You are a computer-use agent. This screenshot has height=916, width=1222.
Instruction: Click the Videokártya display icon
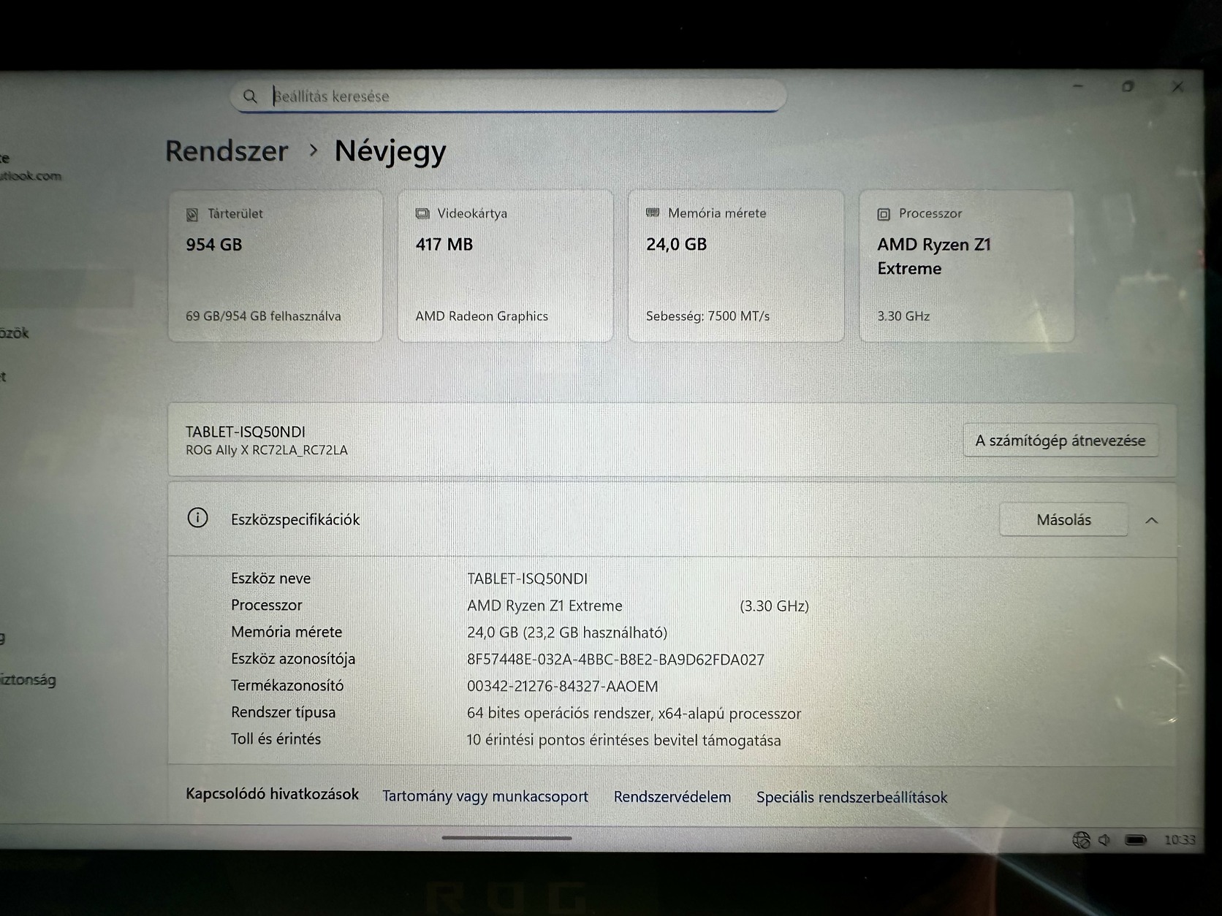[422, 213]
